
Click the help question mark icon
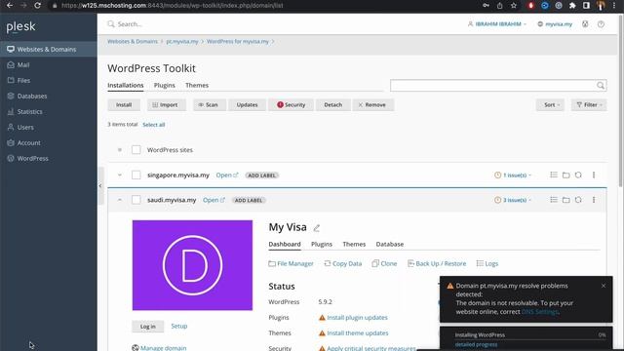coord(601,23)
